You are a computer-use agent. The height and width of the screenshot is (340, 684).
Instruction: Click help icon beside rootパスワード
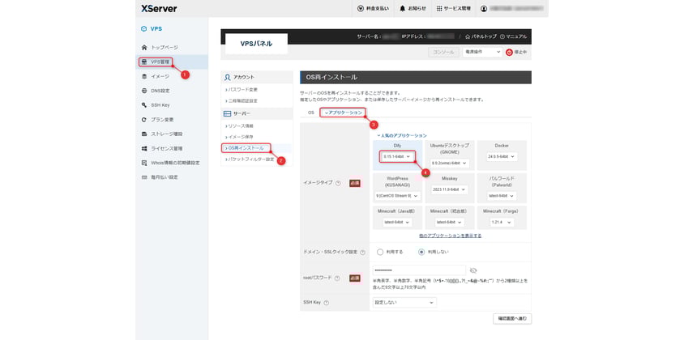click(337, 278)
